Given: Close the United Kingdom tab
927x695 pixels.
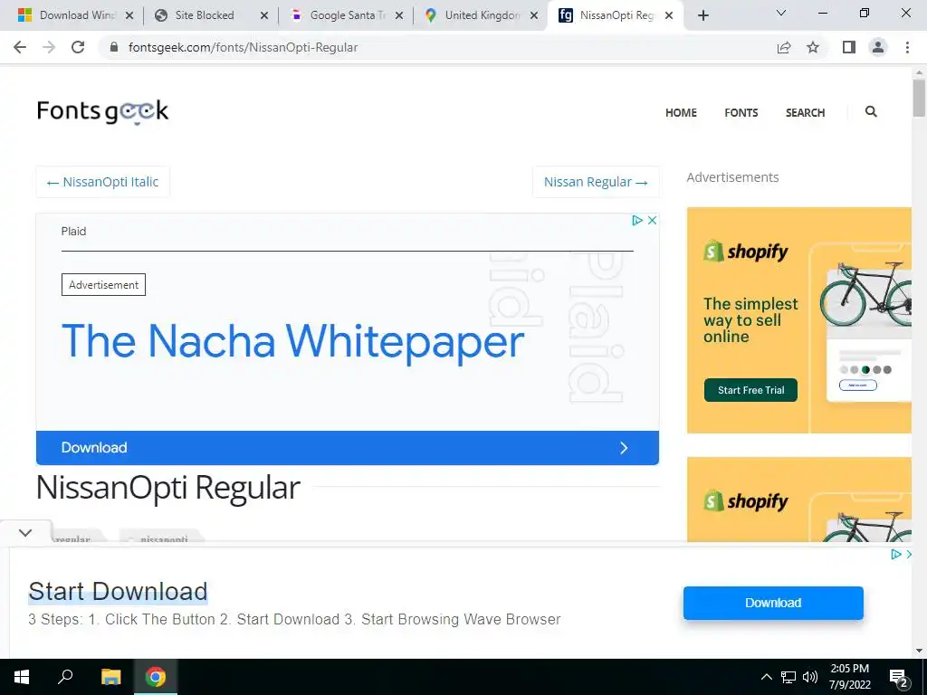Looking at the screenshot, I should [534, 15].
